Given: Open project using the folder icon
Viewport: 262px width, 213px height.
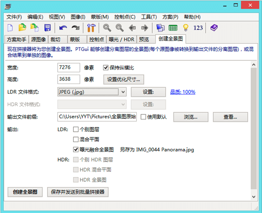Looking at the screenshot, I should [22, 27].
